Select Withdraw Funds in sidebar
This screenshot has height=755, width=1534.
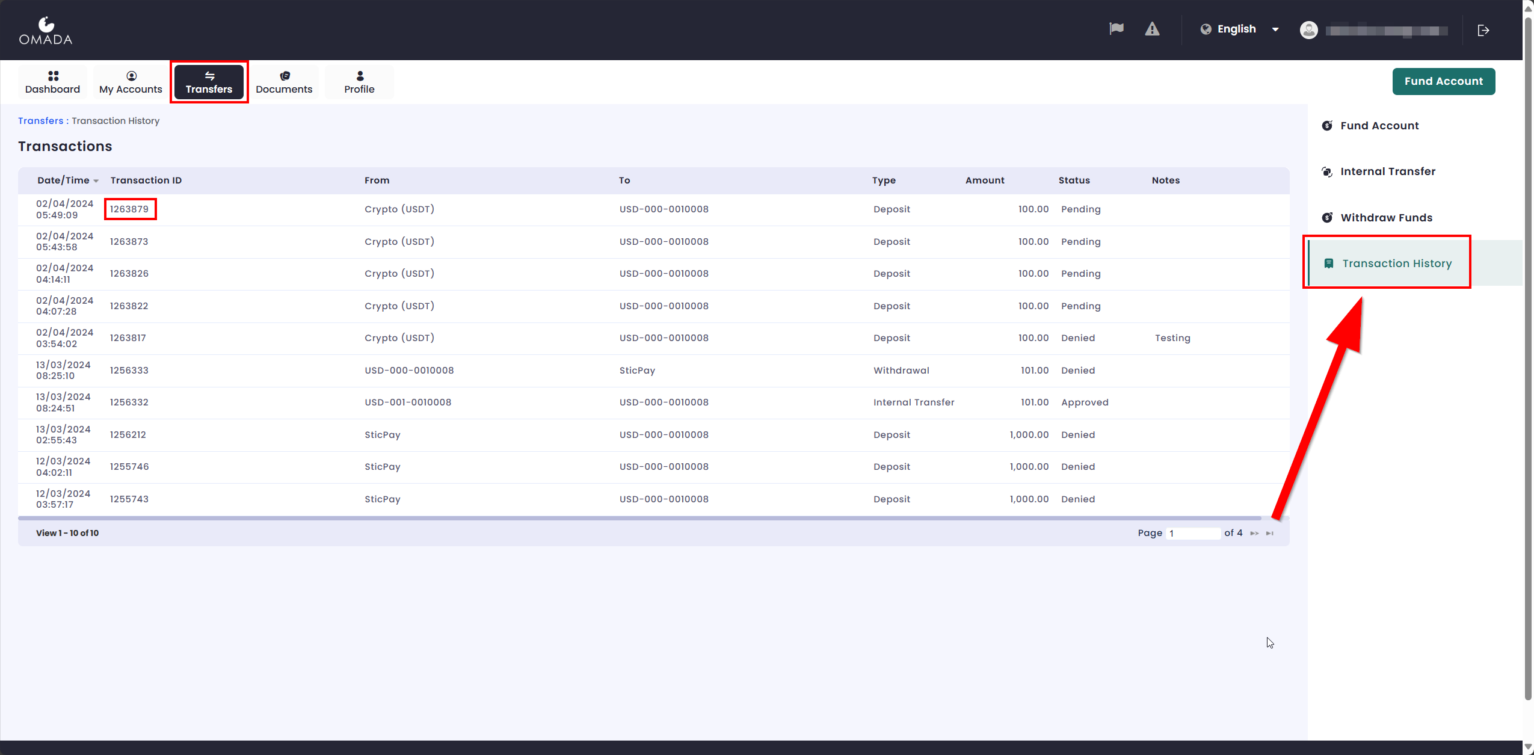(1386, 218)
